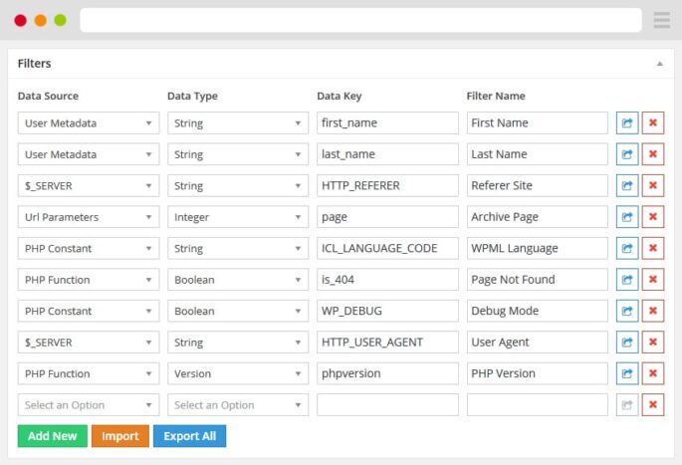
Task: Open Data Source dropdown for first_name row
Action: tap(88, 123)
